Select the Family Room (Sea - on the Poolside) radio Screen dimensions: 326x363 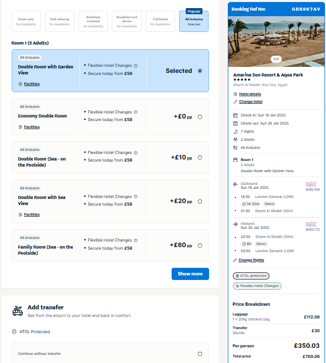200,246
